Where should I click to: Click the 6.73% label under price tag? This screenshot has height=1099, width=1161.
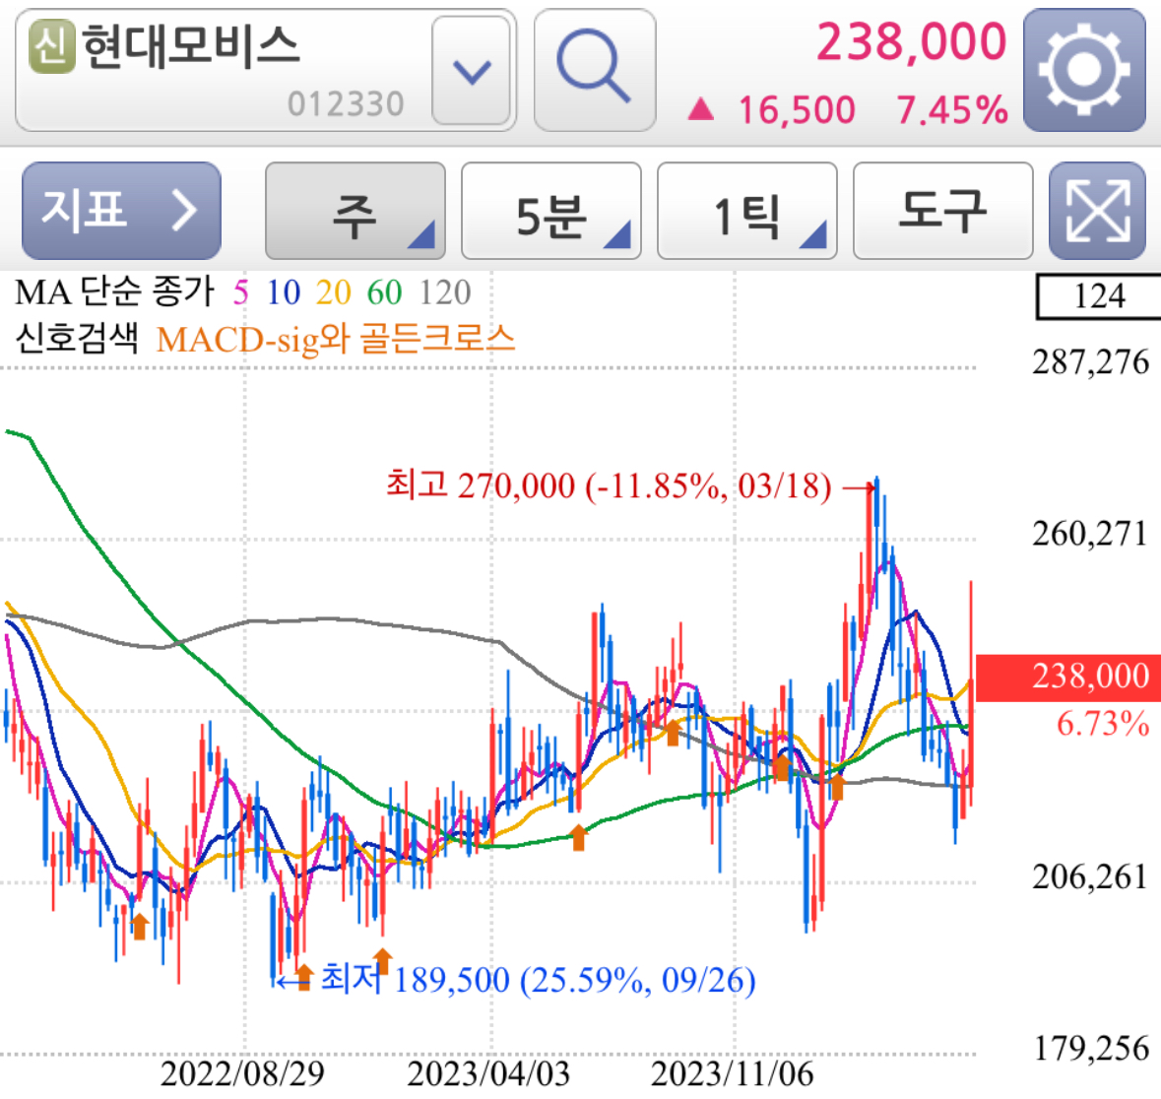click(1103, 724)
